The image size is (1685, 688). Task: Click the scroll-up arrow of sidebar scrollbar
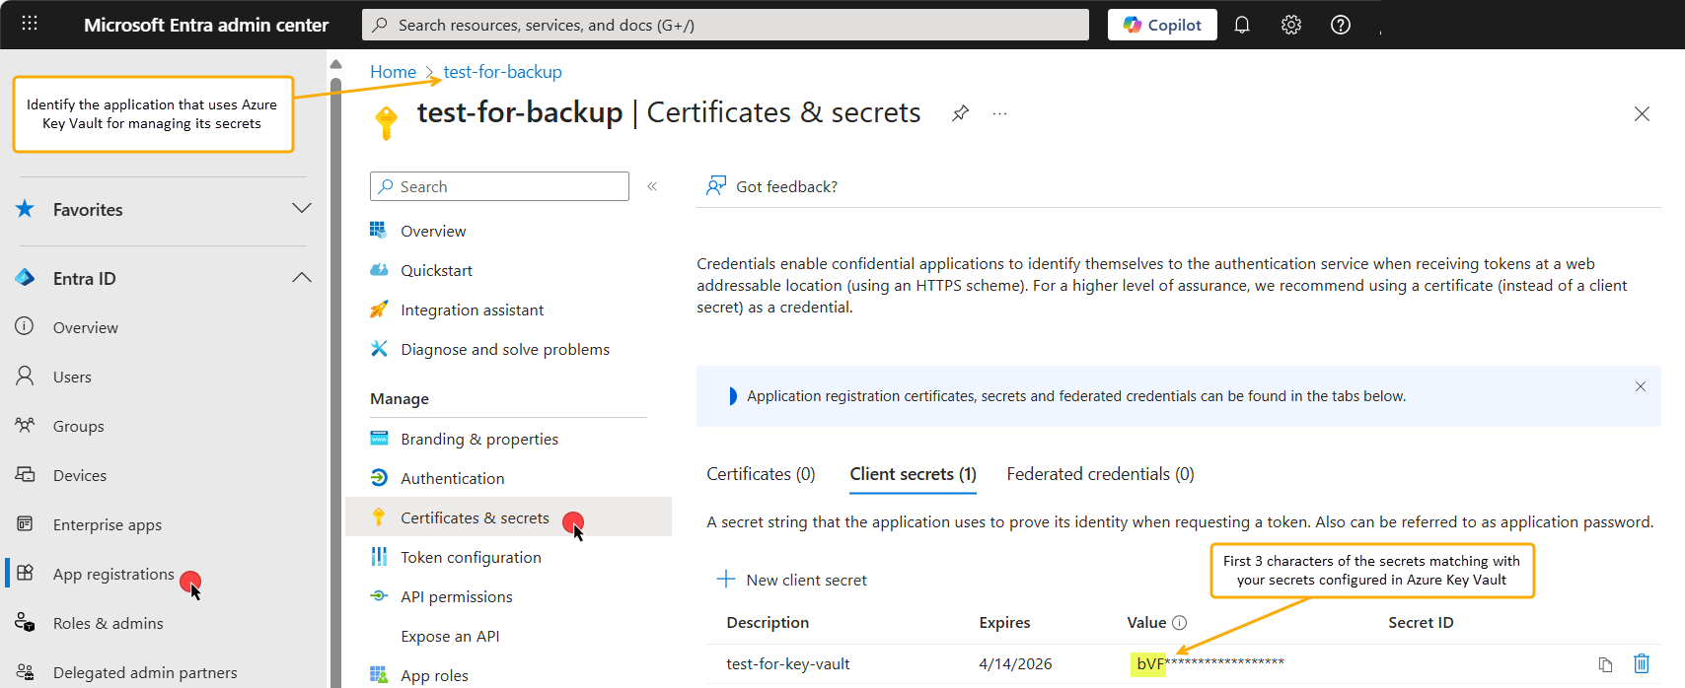(335, 64)
